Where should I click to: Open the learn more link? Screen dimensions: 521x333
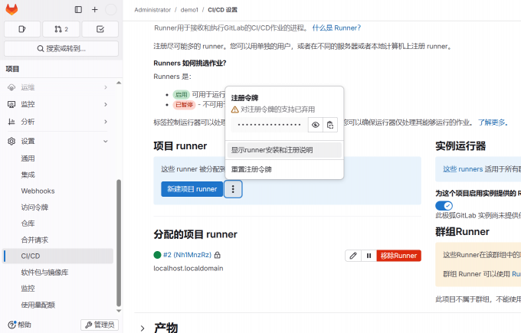pos(493,122)
